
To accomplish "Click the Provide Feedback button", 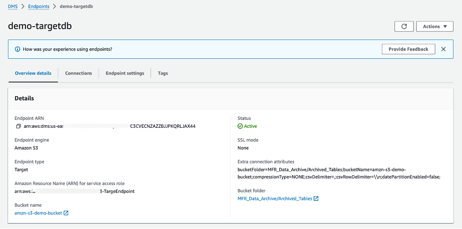I will (408, 49).
